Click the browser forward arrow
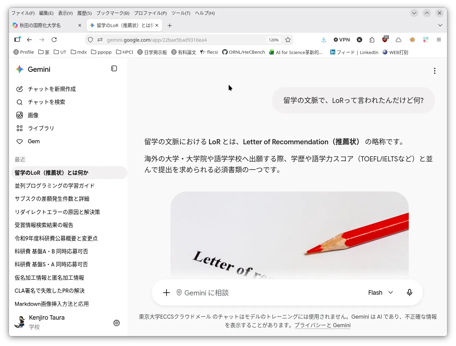 click(42, 40)
